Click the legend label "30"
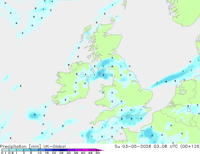This screenshot has height=154, width=200. 68,153
